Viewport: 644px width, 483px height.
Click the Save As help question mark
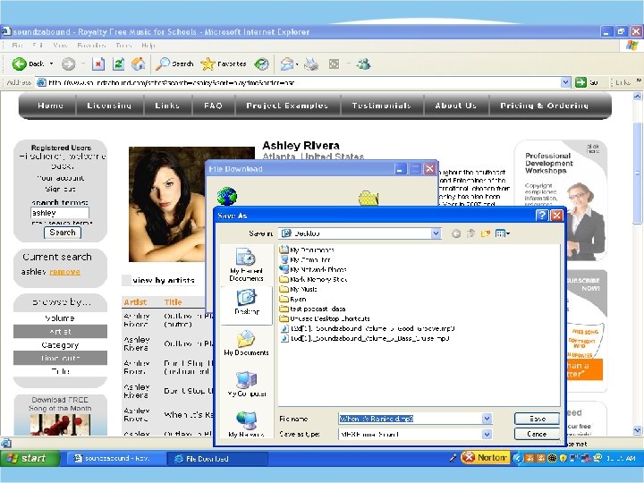pos(542,216)
